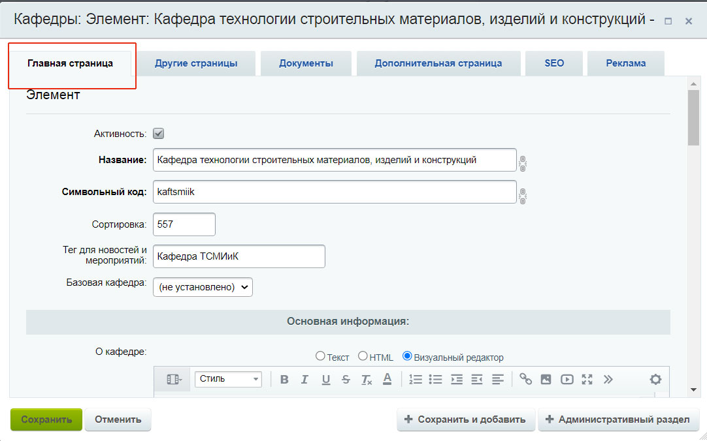Switch editor to fullscreen mode
Screen dimensions: 707x441
587,379
